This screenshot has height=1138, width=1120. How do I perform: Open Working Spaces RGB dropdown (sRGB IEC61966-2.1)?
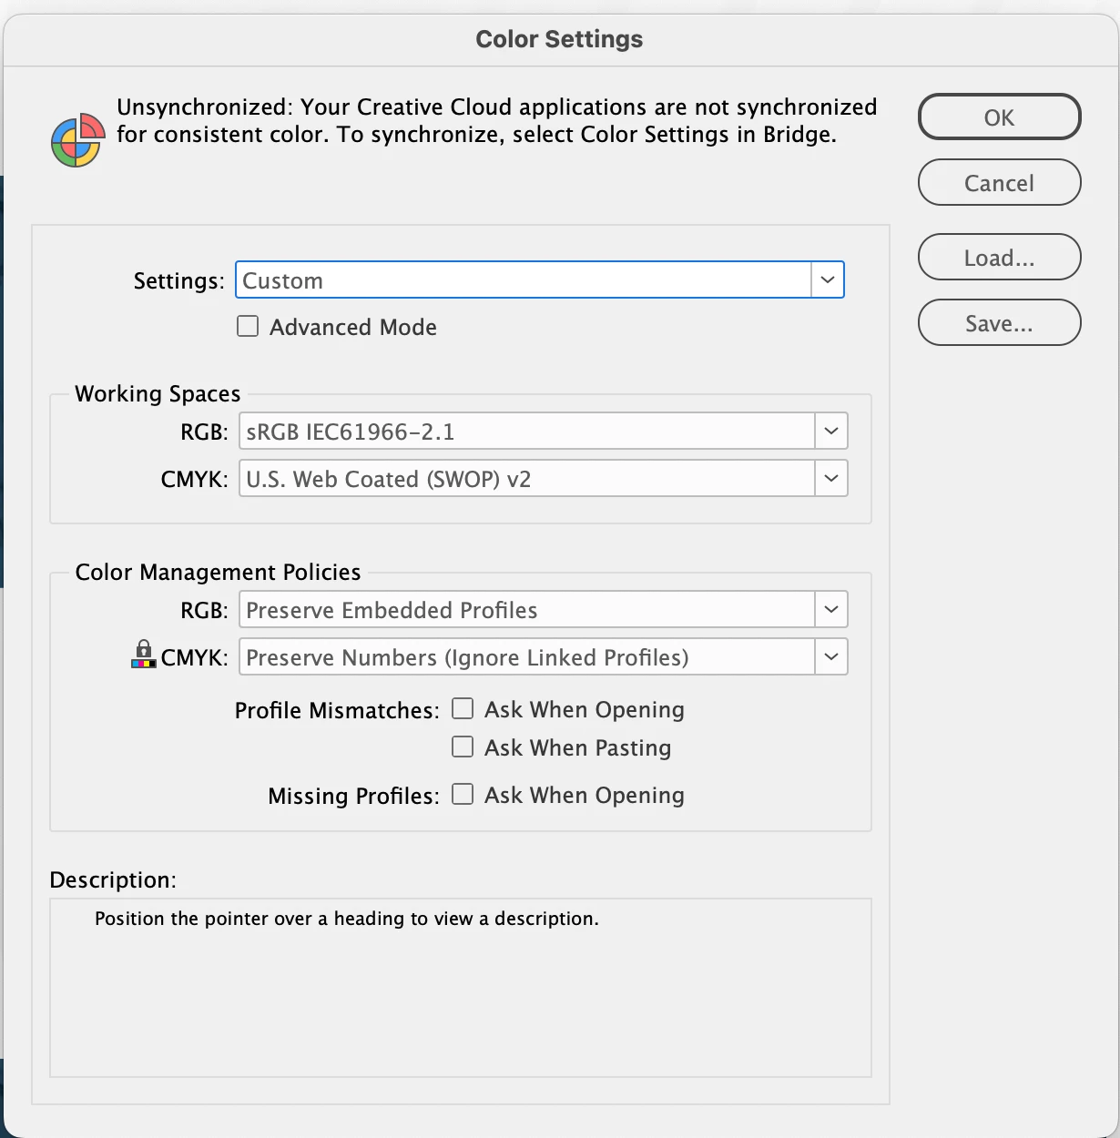point(543,431)
